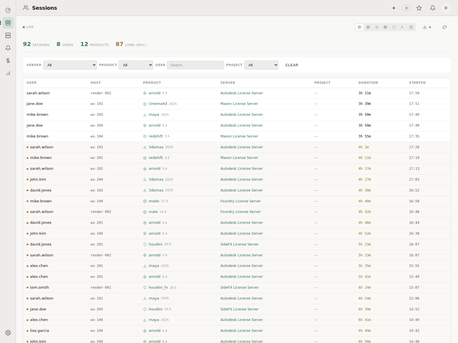
Task: Focus the User search field
Action: (x=196, y=65)
